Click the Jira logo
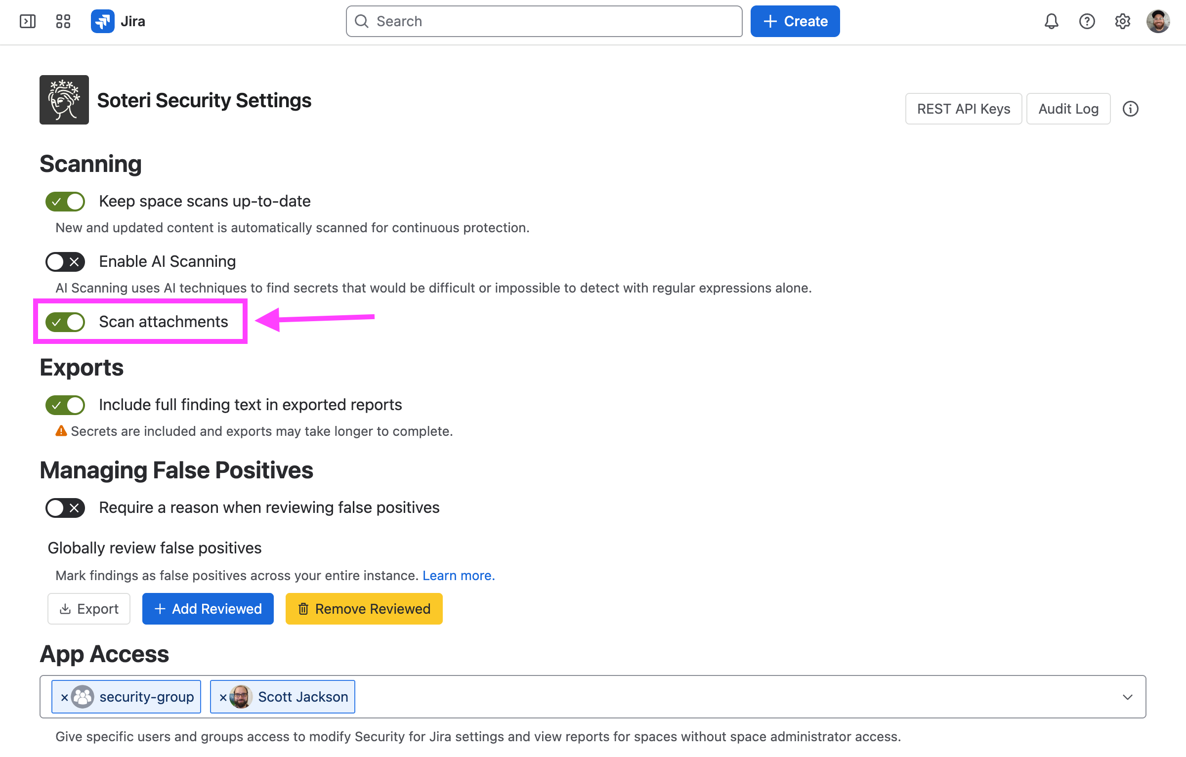 [x=118, y=21]
